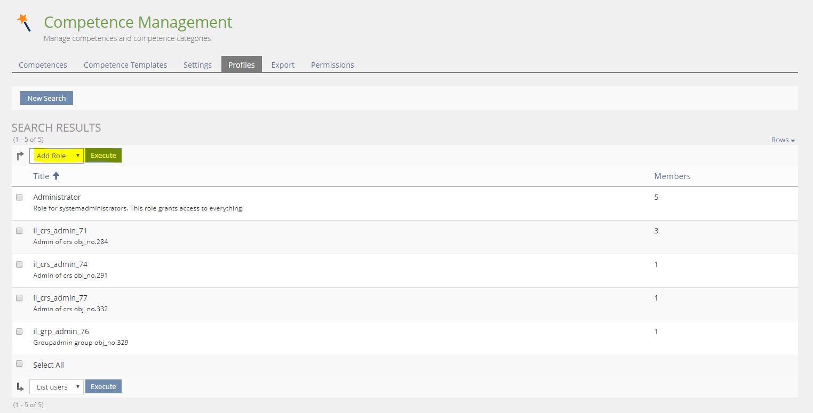Open the Rows display dropdown
Screen dimensions: 813x413
pyautogui.click(x=783, y=140)
